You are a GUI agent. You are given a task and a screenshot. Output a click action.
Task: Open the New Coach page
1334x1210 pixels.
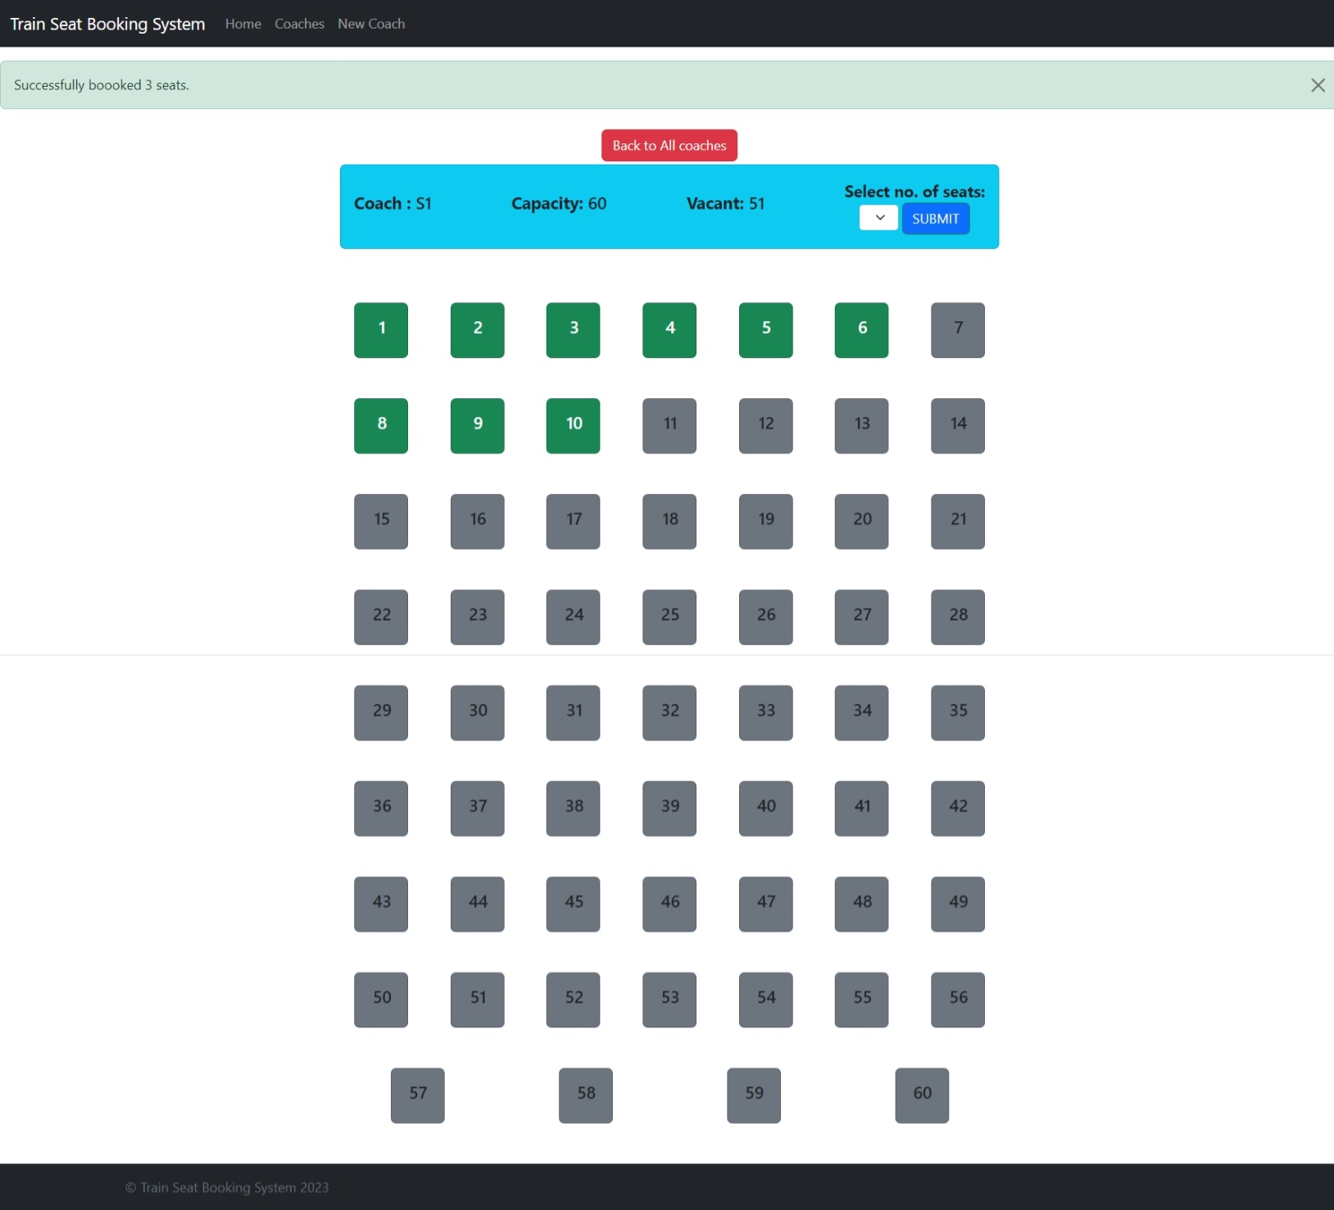tap(371, 24)
